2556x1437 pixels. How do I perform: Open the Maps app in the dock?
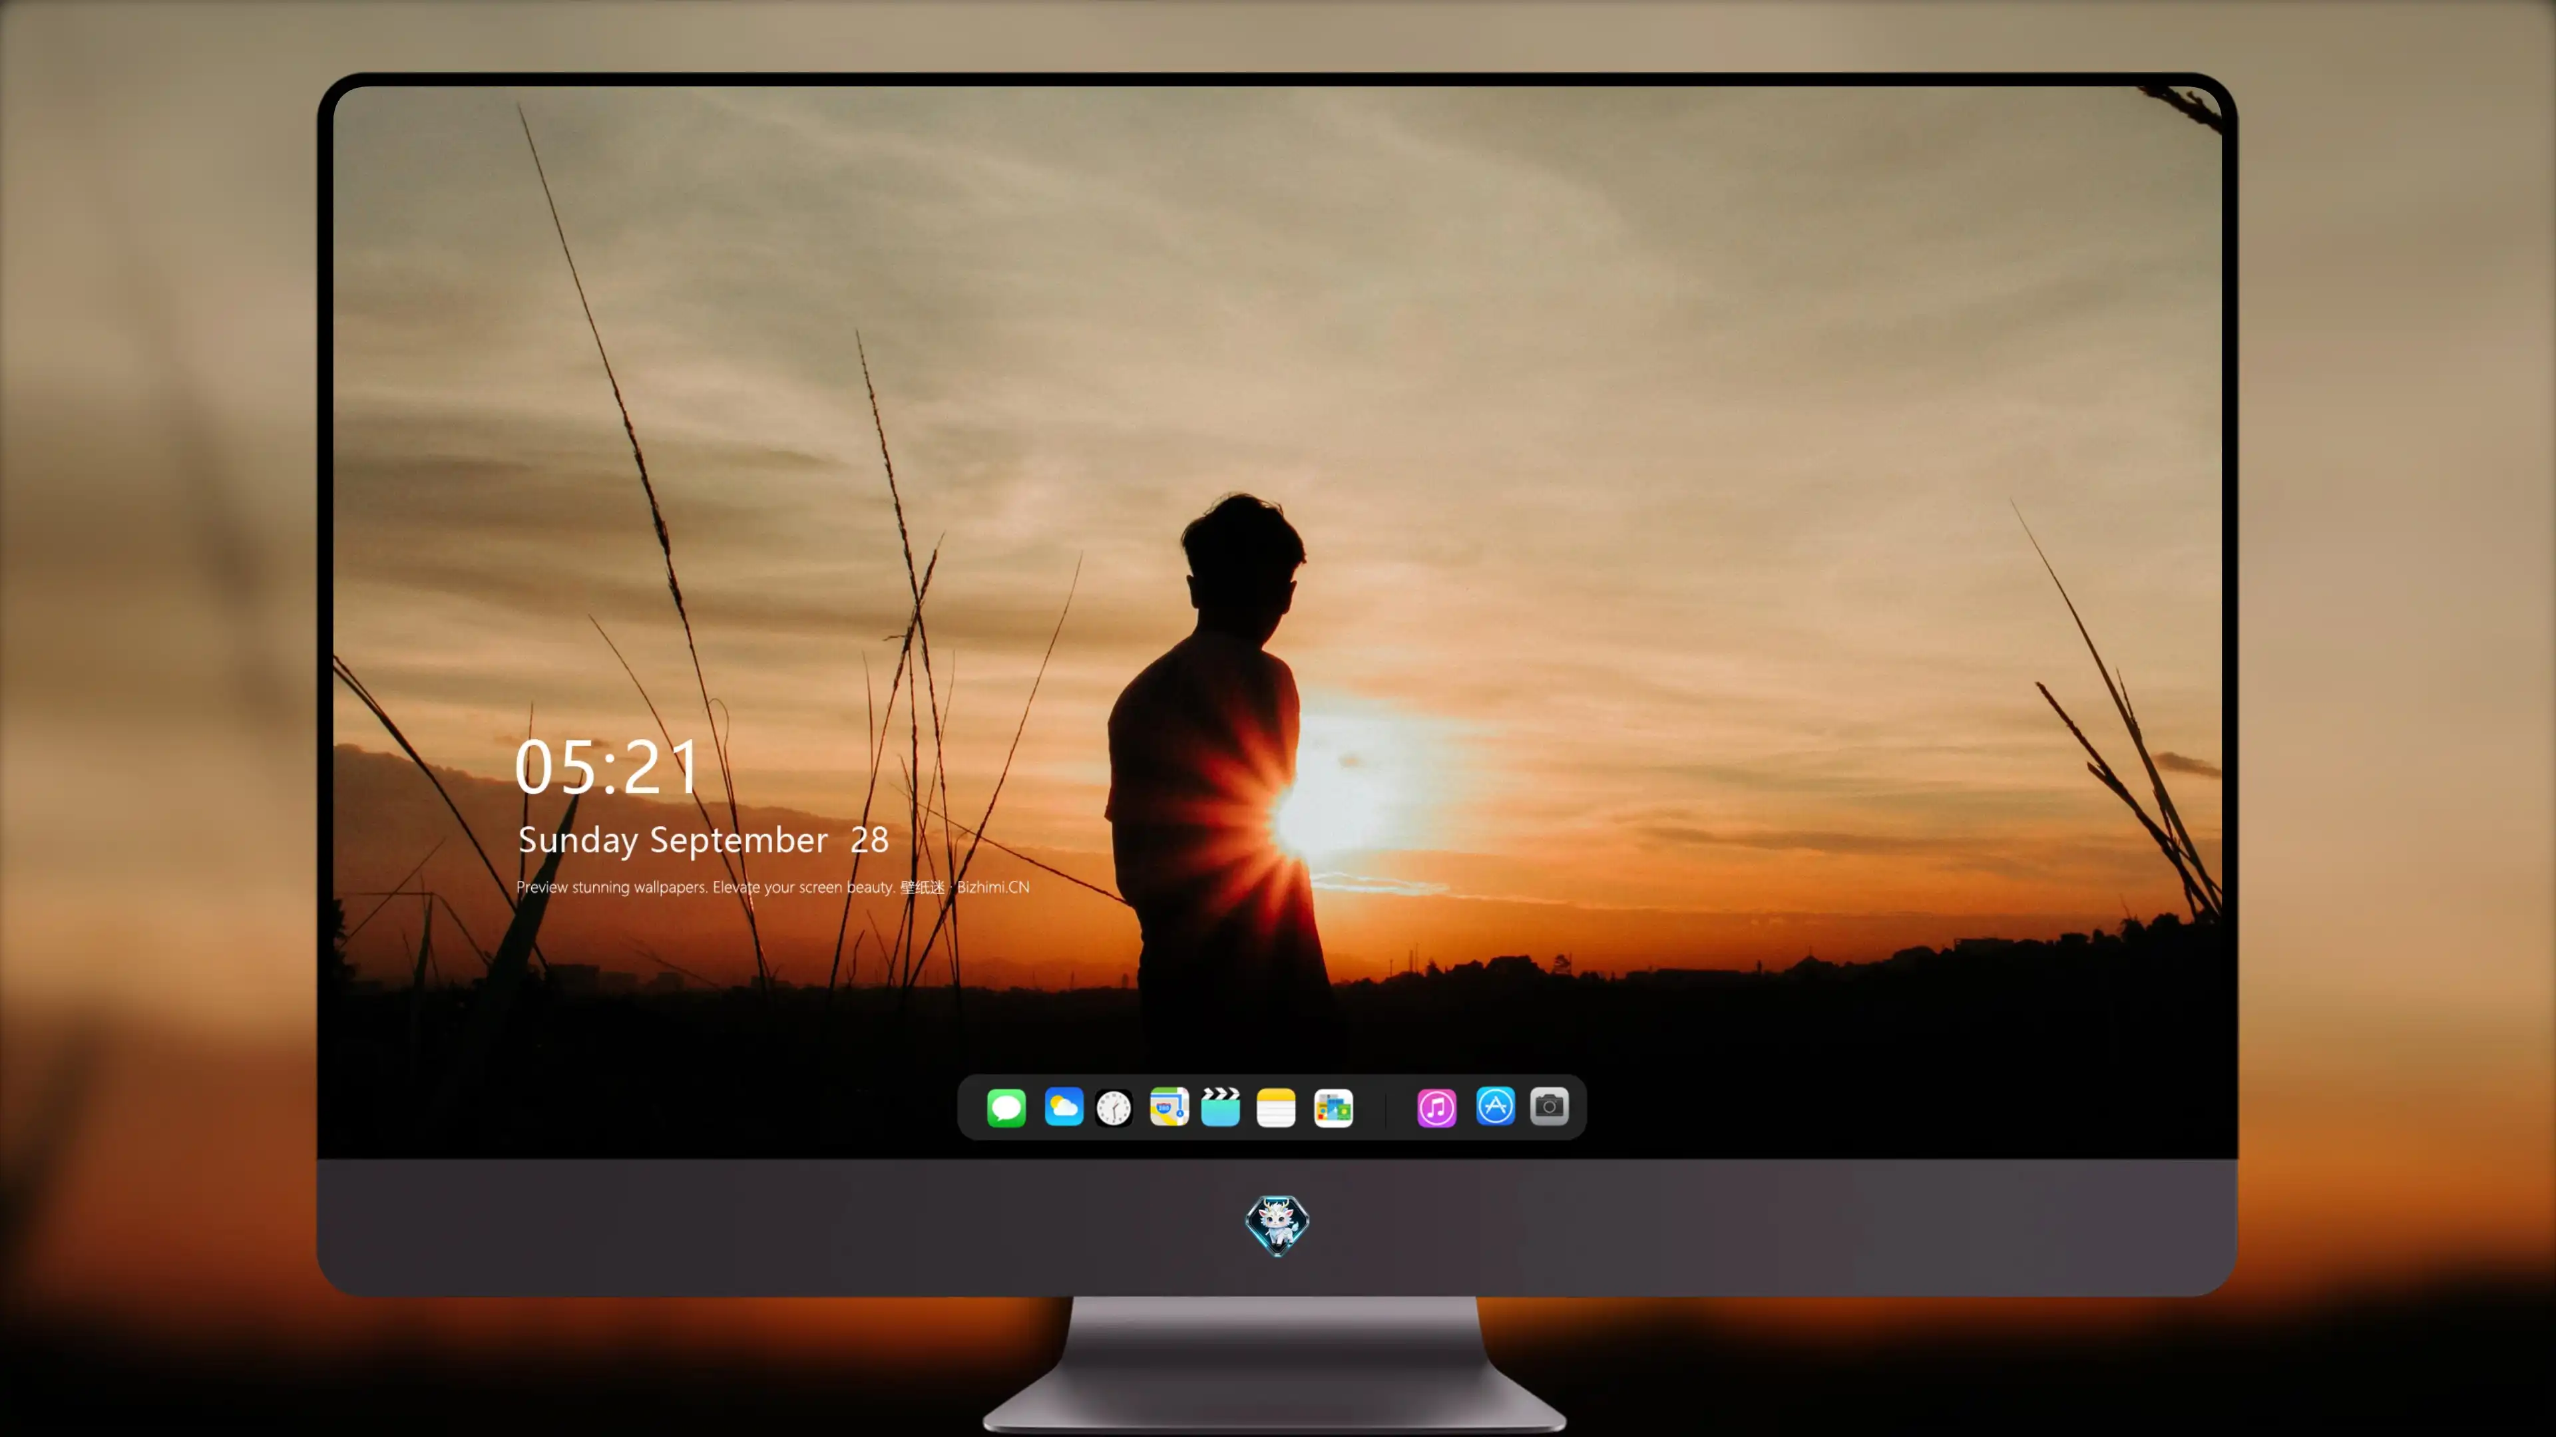click(x=1169, y=1107)
